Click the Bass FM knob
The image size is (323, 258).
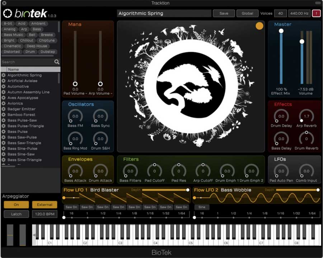(75, 116)
